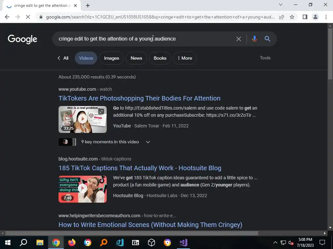
Task: Open TikTokers Are Photoshopping Their Bodies link
Action: click(x=139, y=98)
